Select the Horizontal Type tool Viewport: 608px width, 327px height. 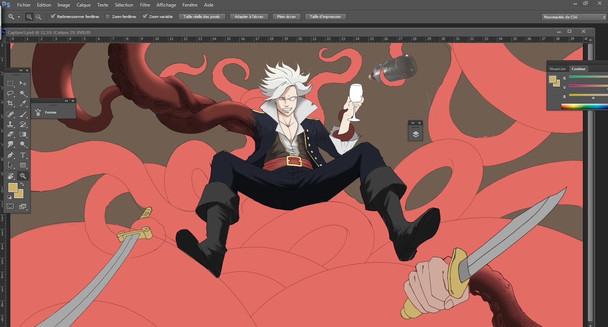point(23,155)
